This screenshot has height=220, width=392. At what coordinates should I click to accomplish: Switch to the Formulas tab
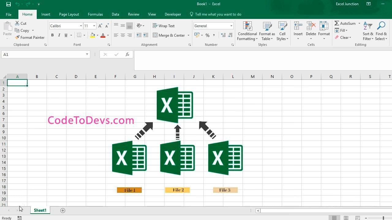(95, 14)
